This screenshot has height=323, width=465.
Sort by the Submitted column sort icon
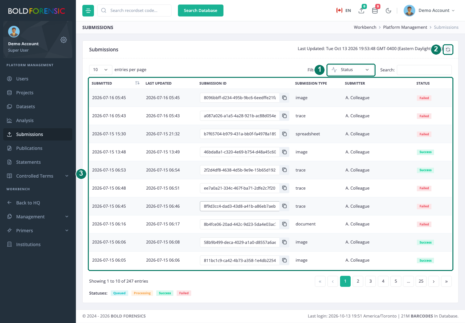[x=137, y=83]
